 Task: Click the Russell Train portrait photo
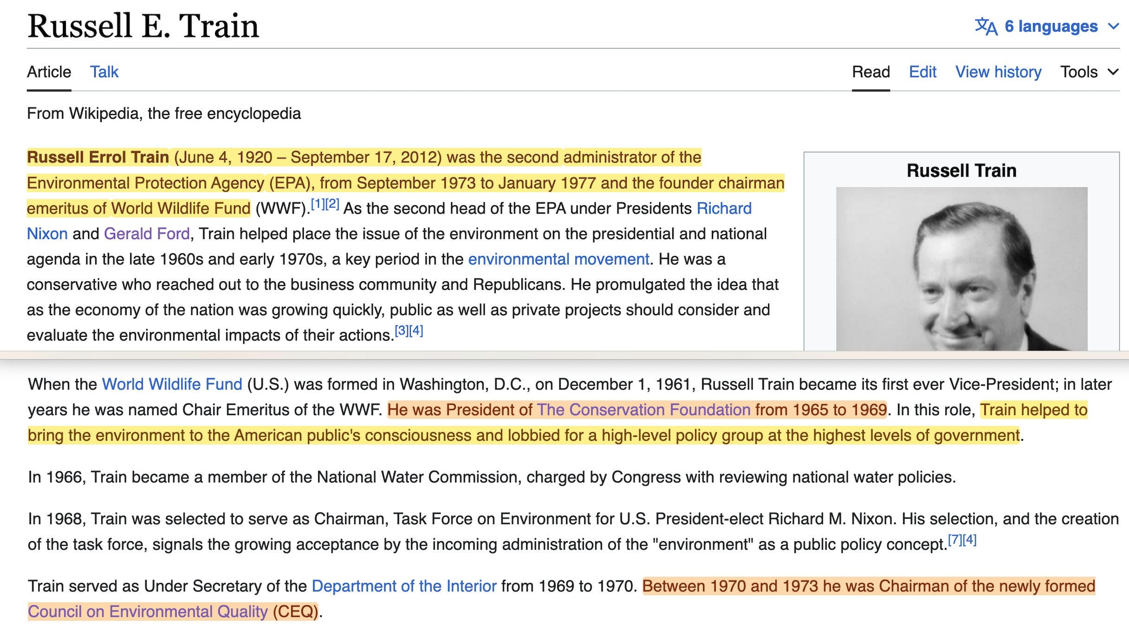pyautogui.click(x=961, y=269)
